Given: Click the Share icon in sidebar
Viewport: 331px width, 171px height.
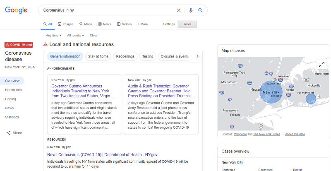Looking at the screenshot, I should pos(9,133).
